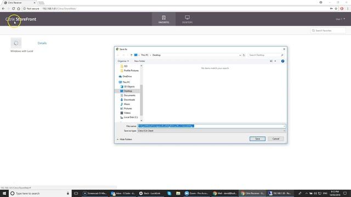
Task: Click scroll down arrow of navigation pane
Action: point(141,120)
